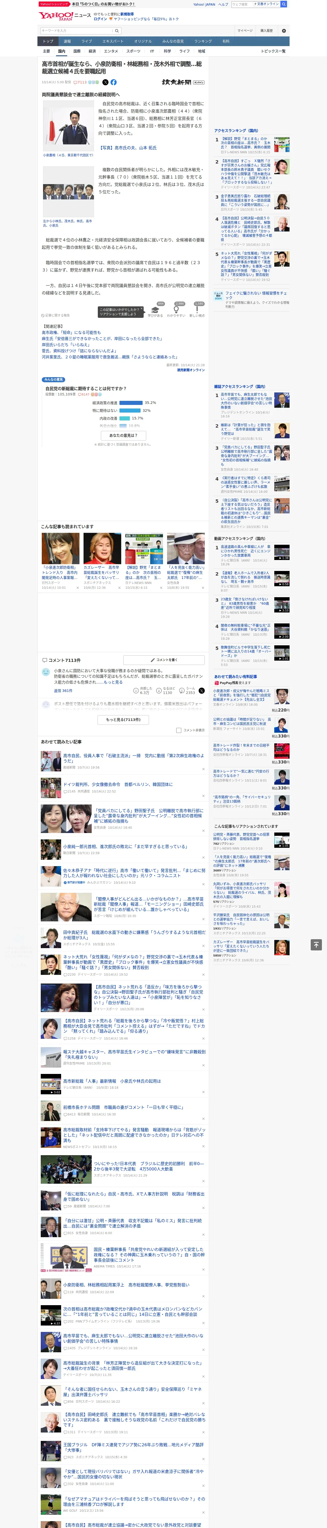The width and height of the screenshot is (327, 1528).
Task: Select the エンタメ category tab
Action: coord(111,51)
